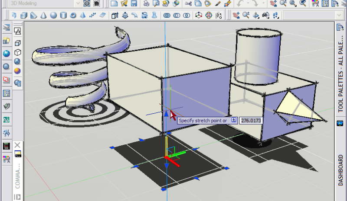Activate the Helix tool
Image resolution: width=347 pixels, height=201 pixels.
pyautogui.click(x=92, y=16)
